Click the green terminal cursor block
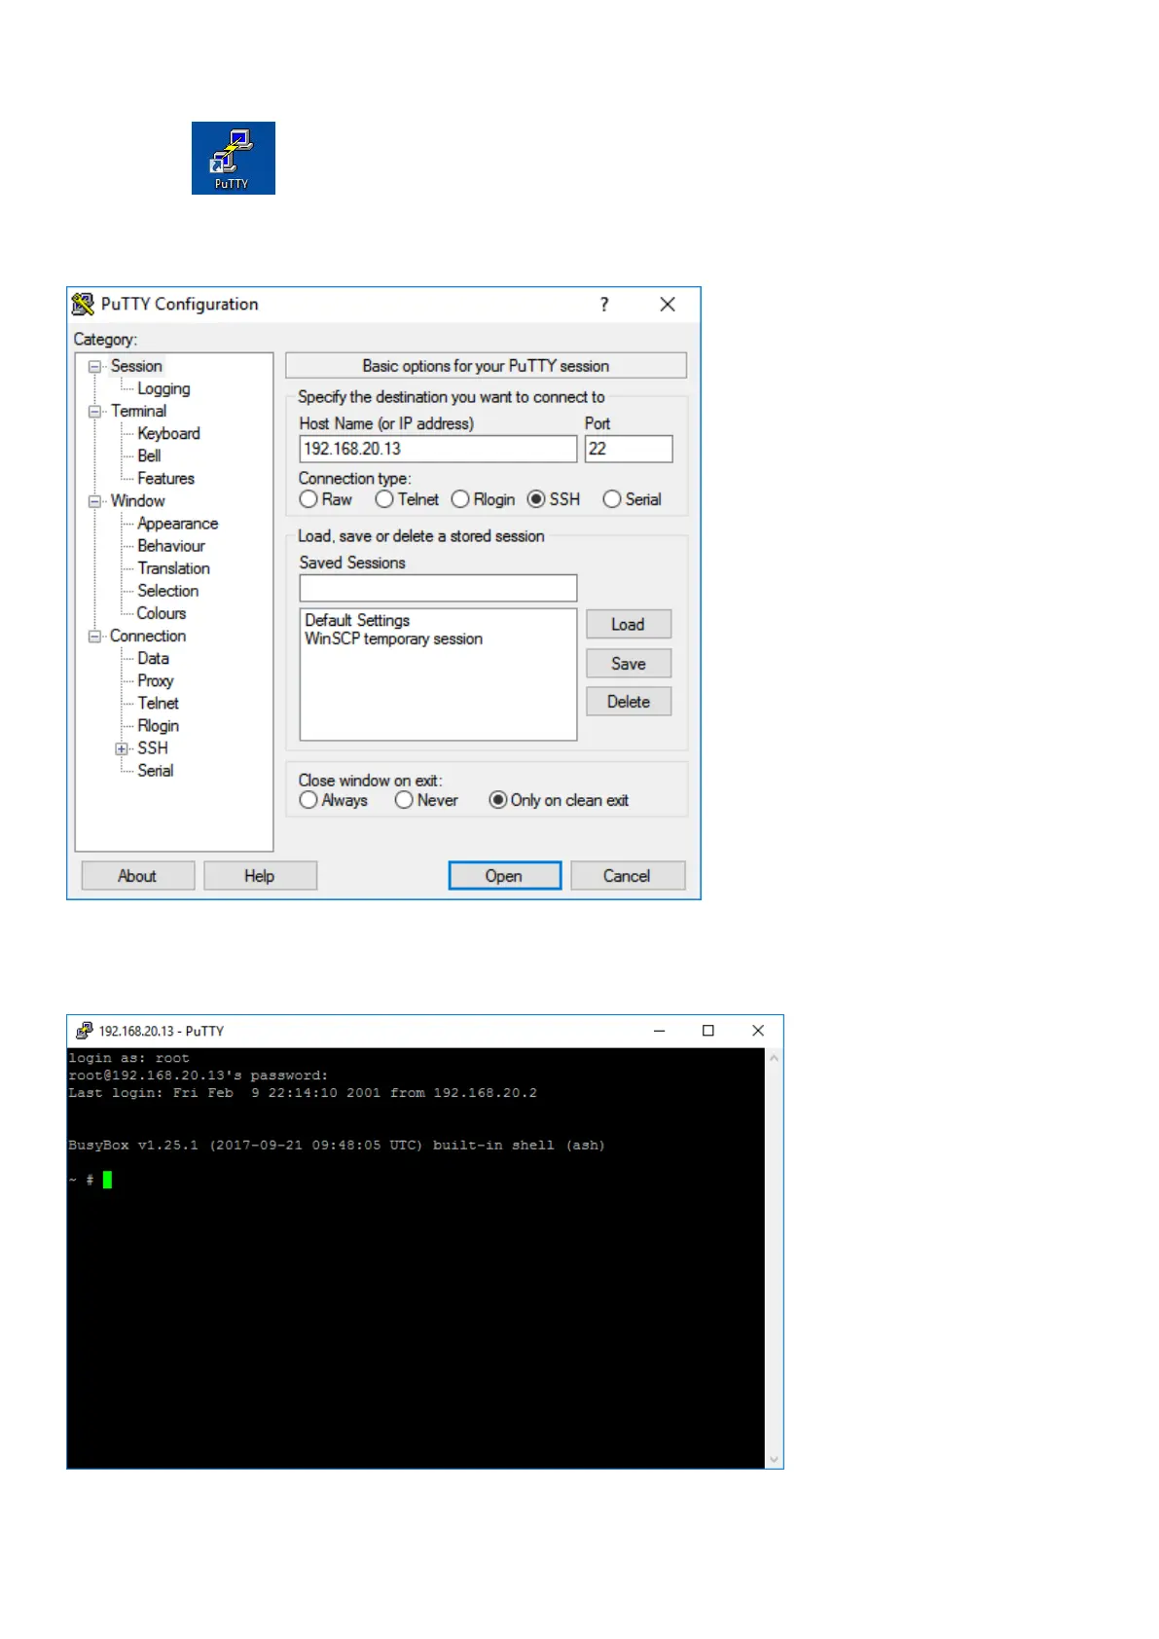This screenshot has width=1159, height=1639. click(x=107, y=1180)
